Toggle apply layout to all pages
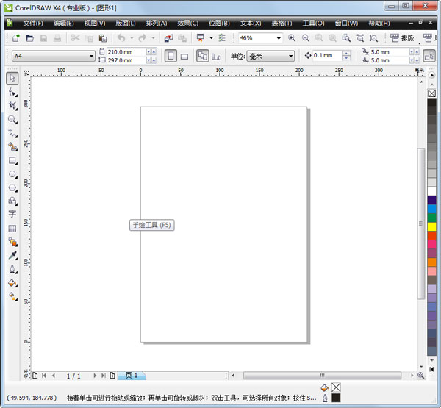 pyautogui.click(x=203, y=56)
